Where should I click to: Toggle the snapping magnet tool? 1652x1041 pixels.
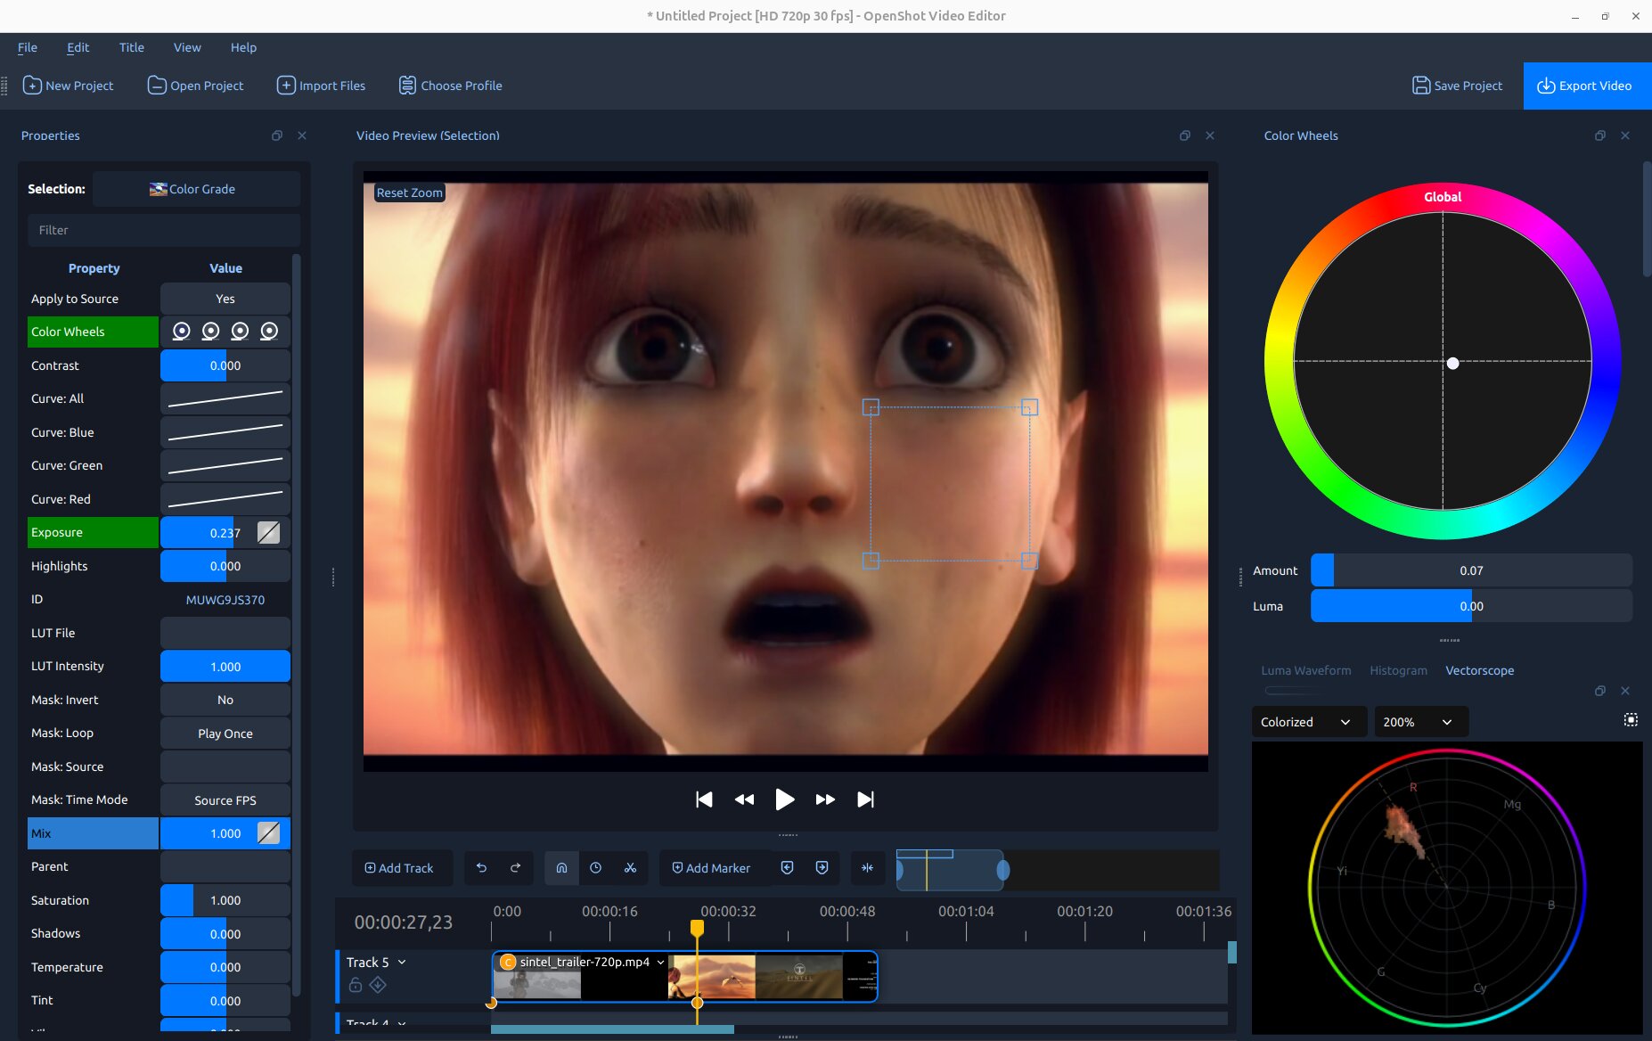click(x=561, y=868)
